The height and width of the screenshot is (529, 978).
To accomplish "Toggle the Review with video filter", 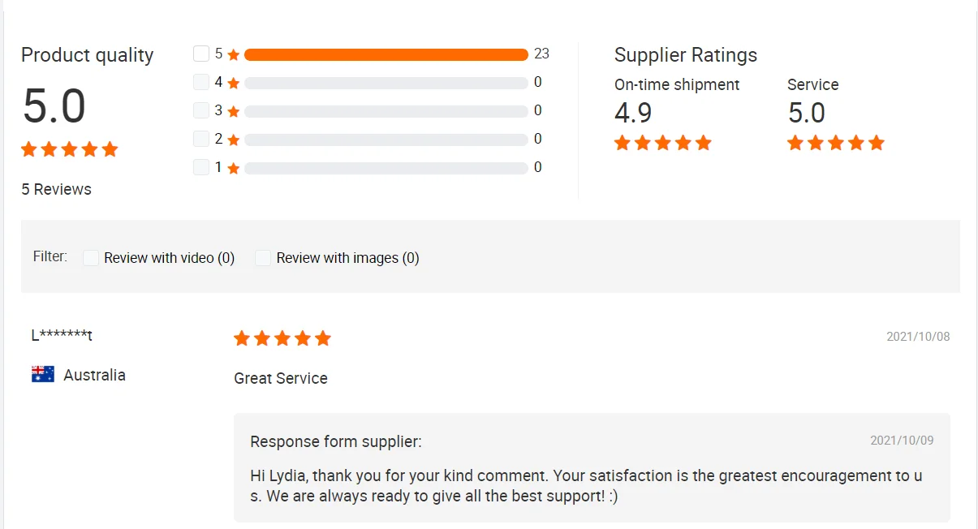I will (91, 258).
